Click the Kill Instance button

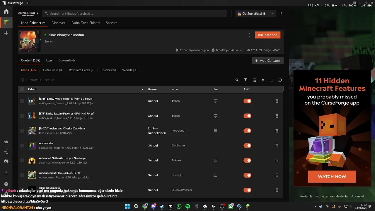click(267, 35)
